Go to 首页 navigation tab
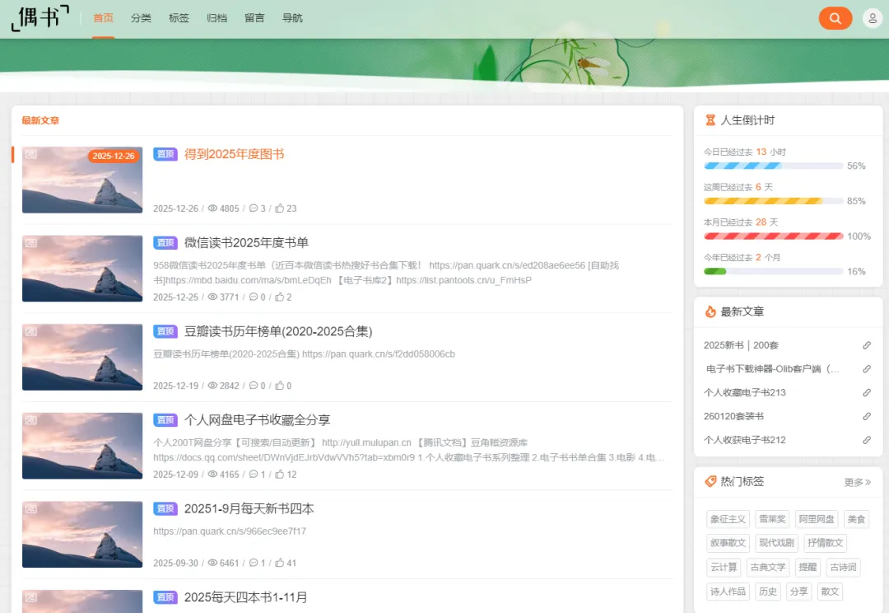Image resolution: width=889 pixels, height=613 pixels. 103,18
